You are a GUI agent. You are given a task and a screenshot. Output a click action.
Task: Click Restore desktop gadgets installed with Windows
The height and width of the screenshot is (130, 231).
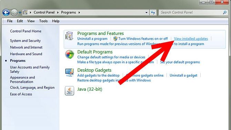[x=114, y=80]
